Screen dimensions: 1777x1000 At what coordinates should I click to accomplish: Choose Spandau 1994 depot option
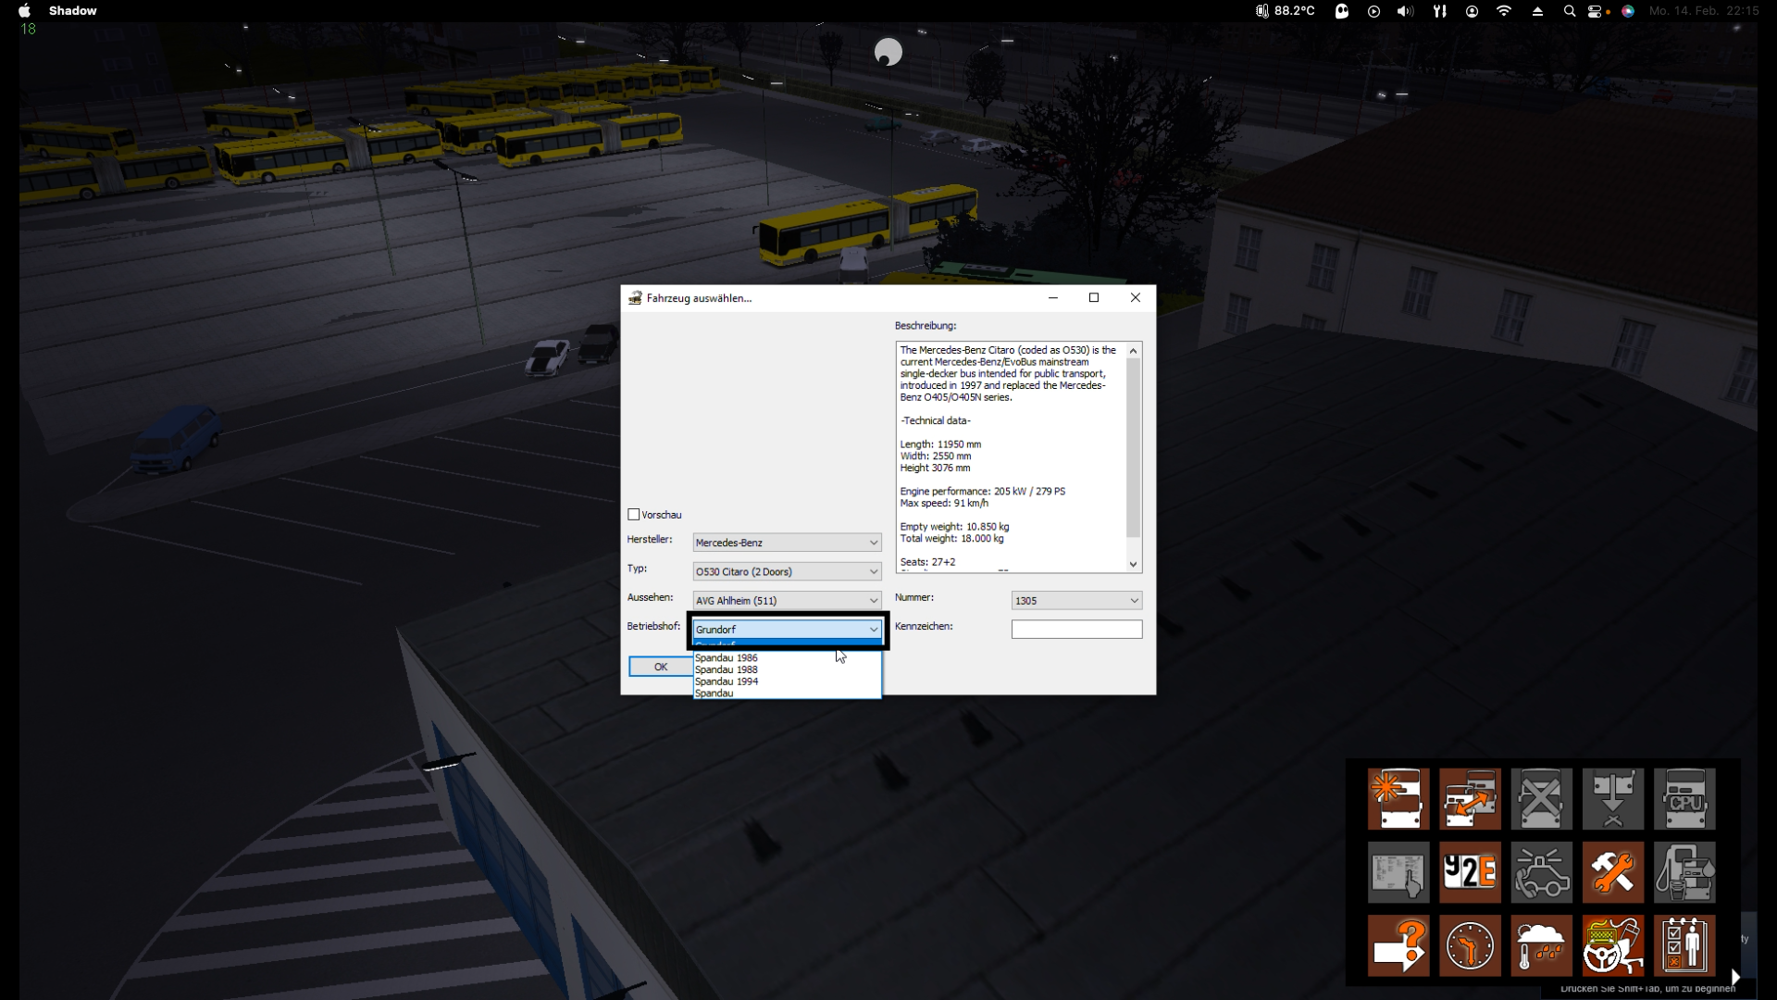[727, 681]
